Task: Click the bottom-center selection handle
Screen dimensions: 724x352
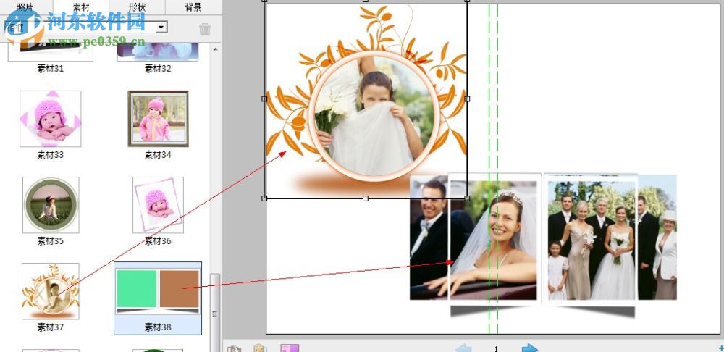Action: 365,198
